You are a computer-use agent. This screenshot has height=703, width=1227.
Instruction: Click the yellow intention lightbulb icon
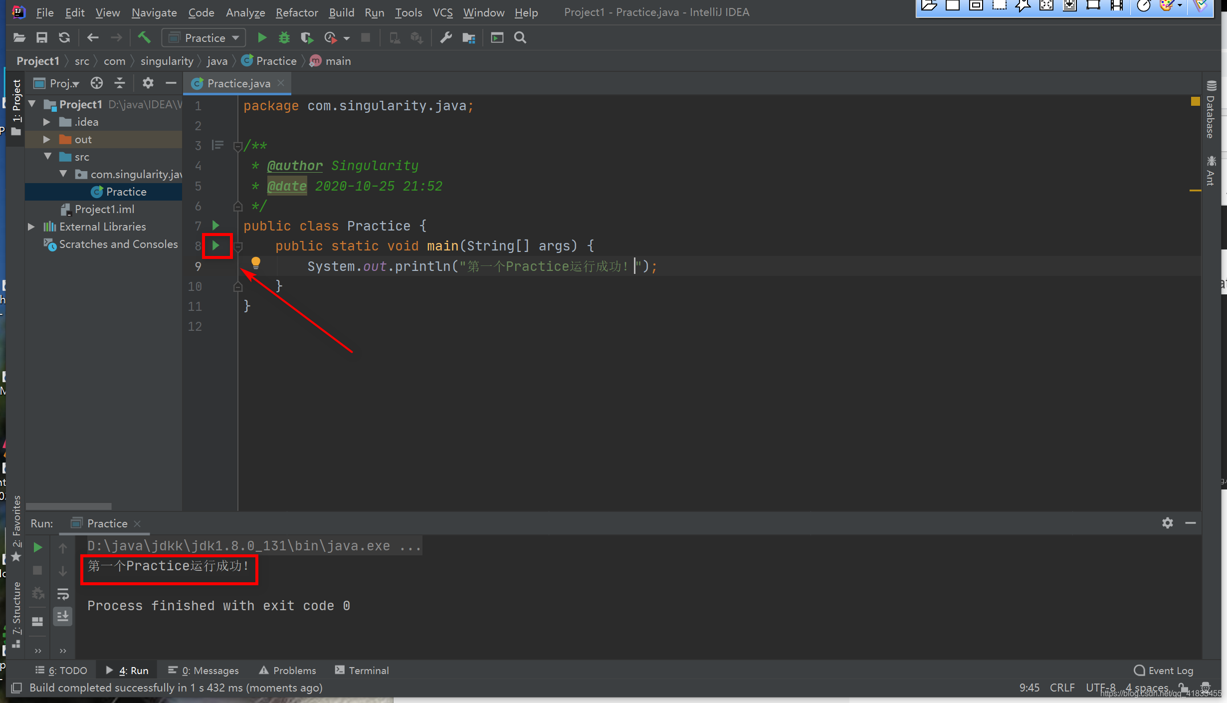coord(256,262)
